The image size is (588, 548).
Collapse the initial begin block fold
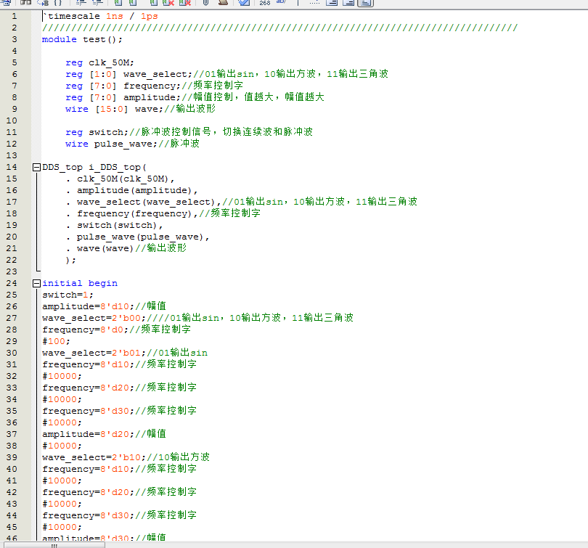click(x=36, y=283)
